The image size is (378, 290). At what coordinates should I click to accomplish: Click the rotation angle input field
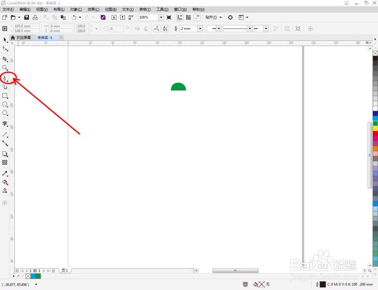click(116, 29)
